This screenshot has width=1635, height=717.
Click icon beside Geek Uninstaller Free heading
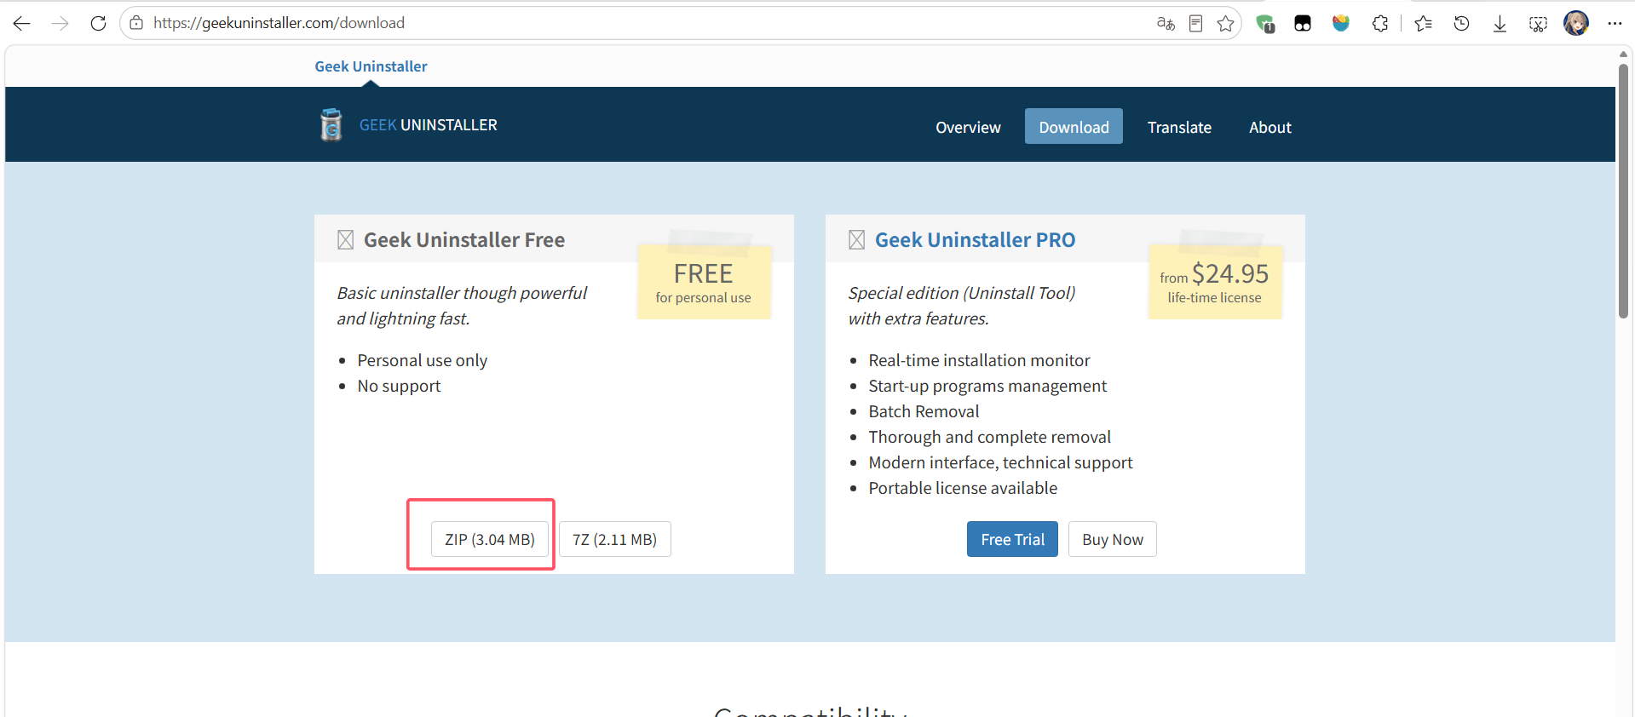coord(345,240)
